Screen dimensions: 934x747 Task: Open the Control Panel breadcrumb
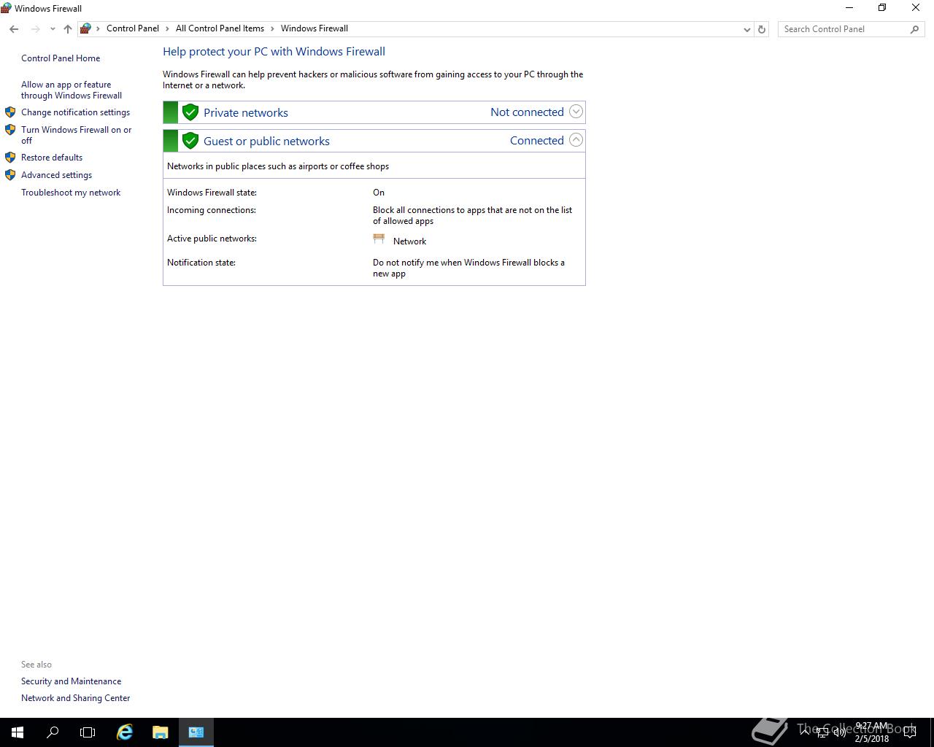(133, 28)
